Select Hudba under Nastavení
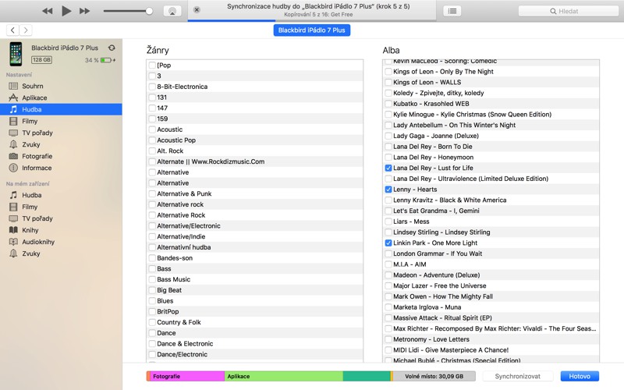 coord(61,109)
